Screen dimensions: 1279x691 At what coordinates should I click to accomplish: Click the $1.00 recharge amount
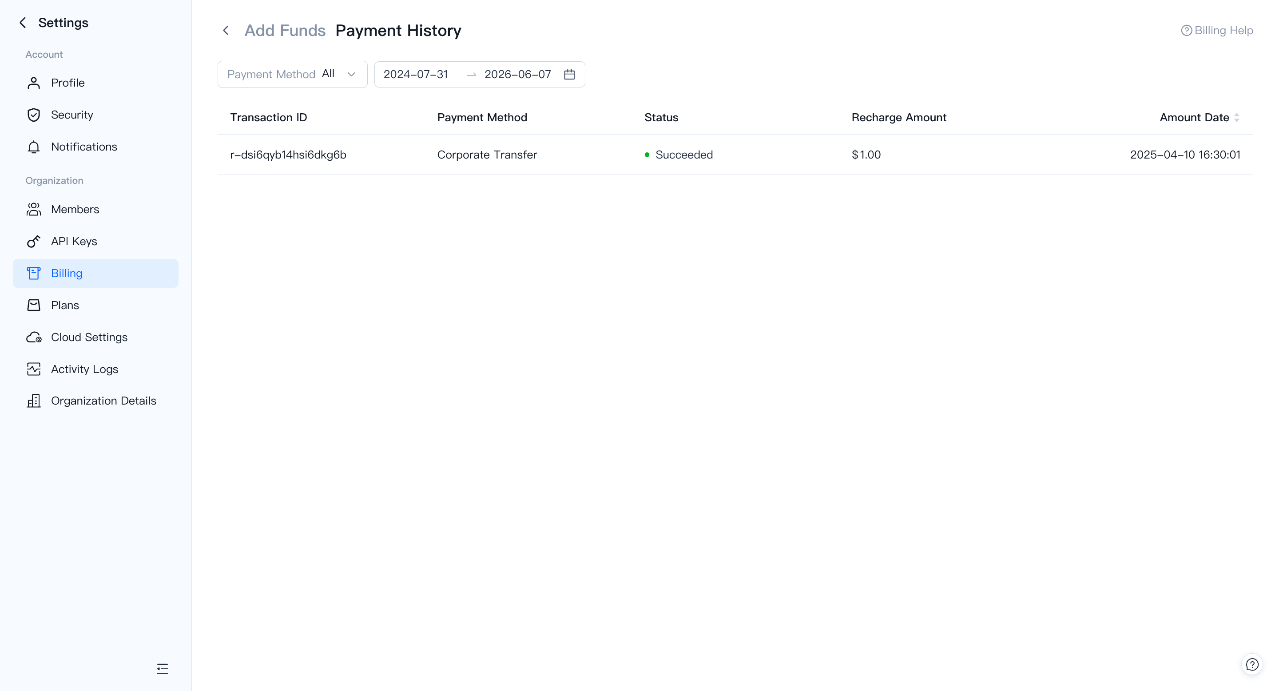[866, 155]
